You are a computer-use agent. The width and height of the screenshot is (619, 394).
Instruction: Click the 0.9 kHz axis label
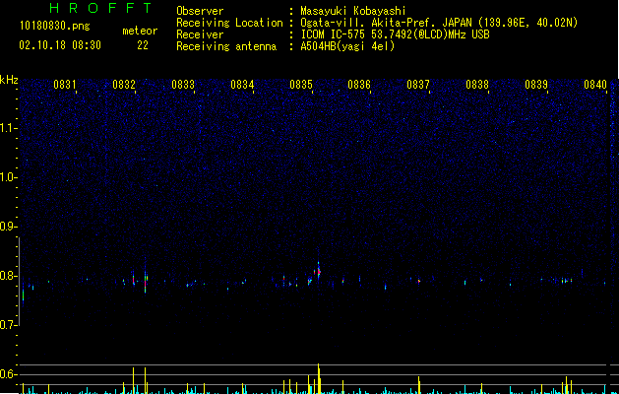pos(9,227)
